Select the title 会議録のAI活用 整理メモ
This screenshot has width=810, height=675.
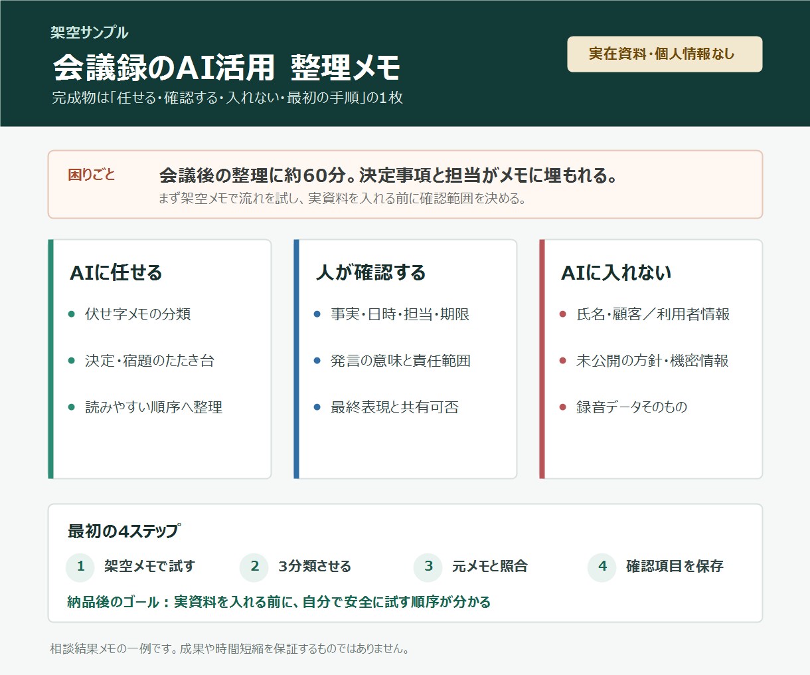226,66
